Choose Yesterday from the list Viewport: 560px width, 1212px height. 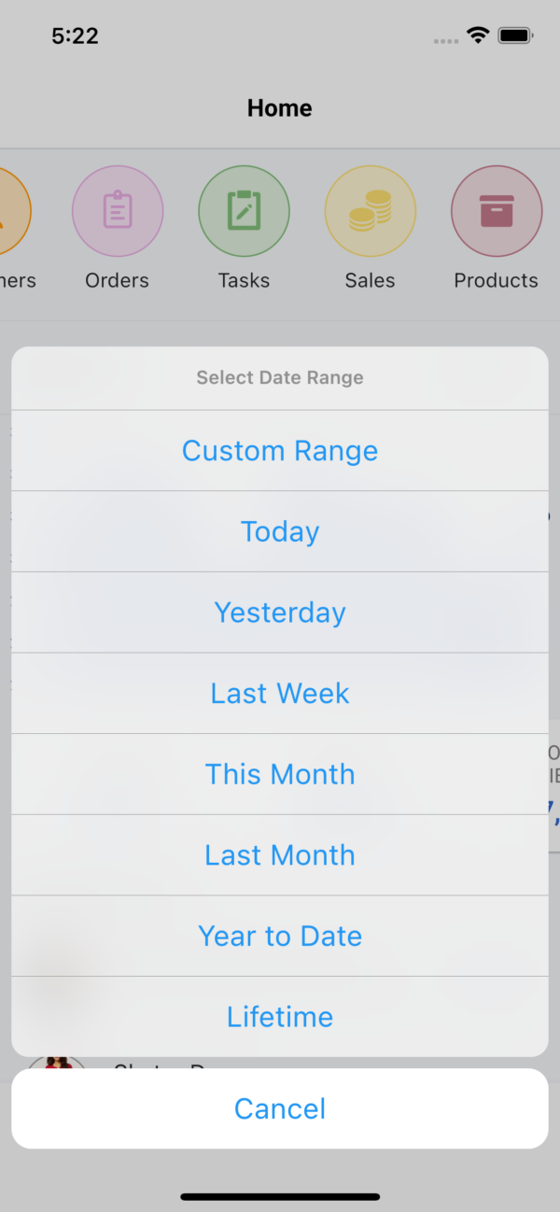coord(280,612)
